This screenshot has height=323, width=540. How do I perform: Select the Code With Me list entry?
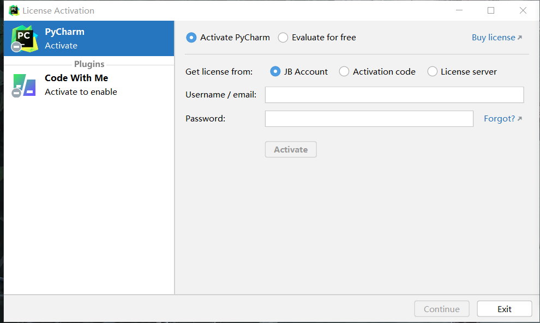(89, 86)
